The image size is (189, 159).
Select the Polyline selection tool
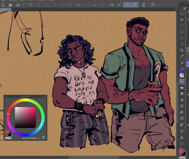point(182,38)
